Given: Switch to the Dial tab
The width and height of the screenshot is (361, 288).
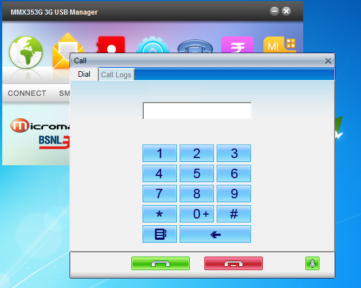Looking at the screenshot, I should pyautogui.click(x=84, y=74).
